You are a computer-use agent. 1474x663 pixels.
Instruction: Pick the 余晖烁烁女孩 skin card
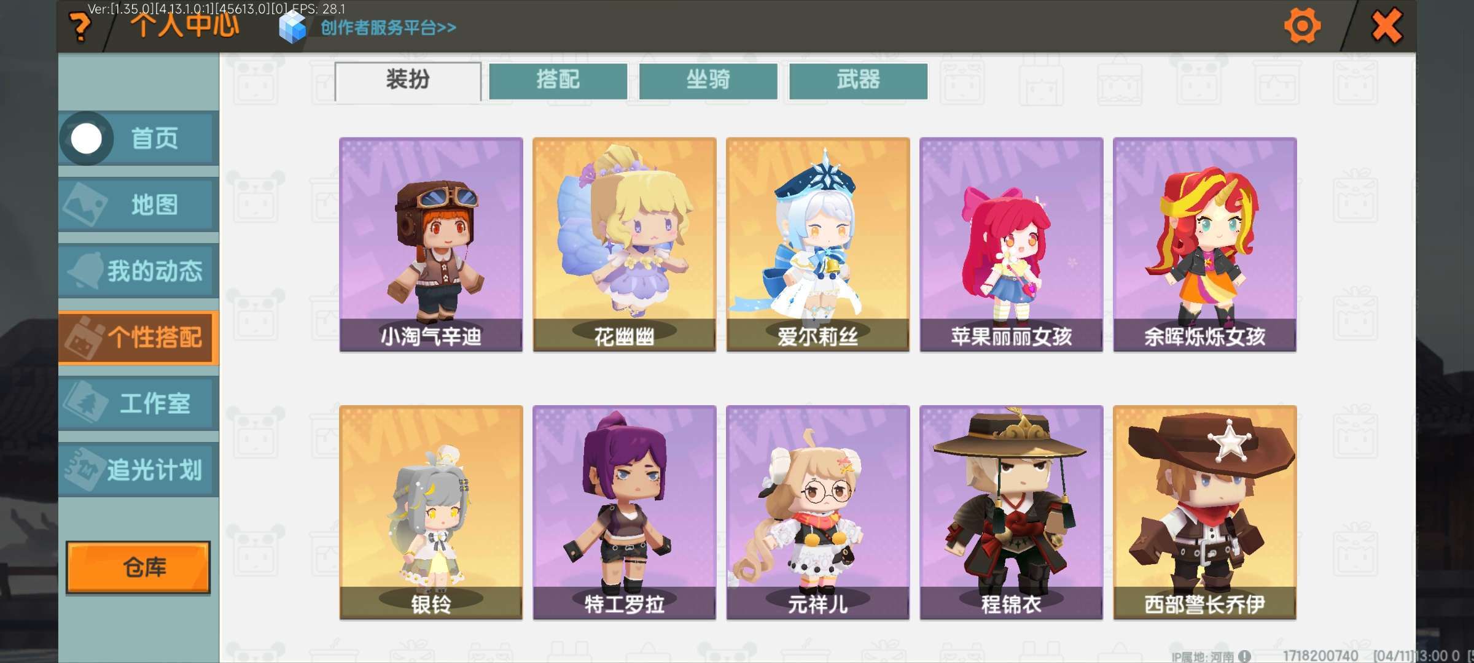1204,244
